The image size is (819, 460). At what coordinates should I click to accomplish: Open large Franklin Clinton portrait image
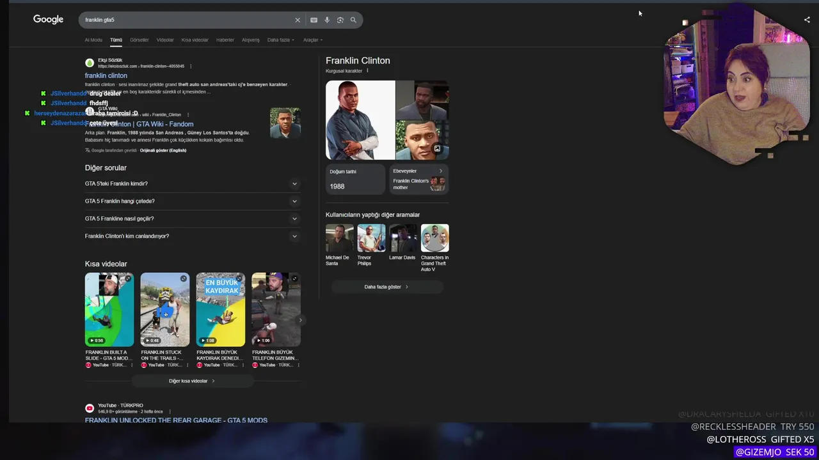[360, 120]
